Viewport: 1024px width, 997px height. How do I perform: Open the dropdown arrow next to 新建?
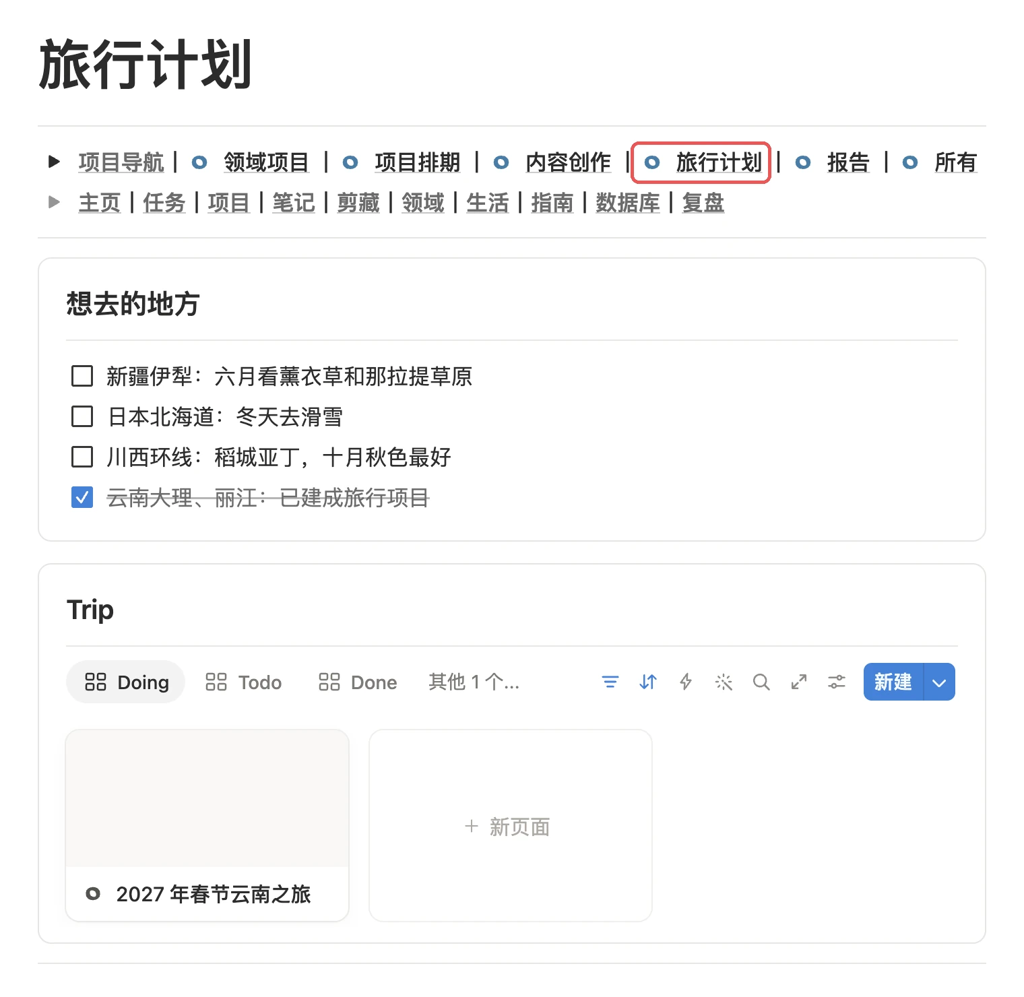point(939,682)
